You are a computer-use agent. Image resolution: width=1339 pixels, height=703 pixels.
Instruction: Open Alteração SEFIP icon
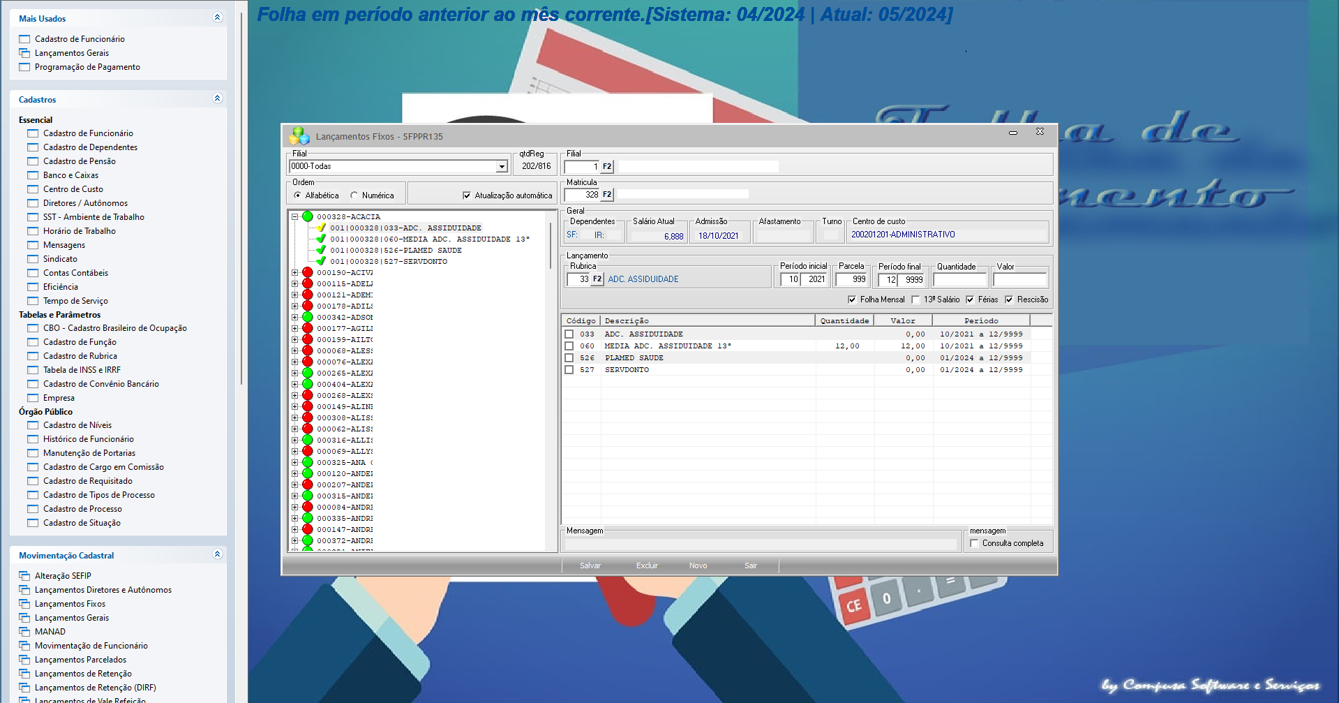pyautogui.click(x=24, y=576)
